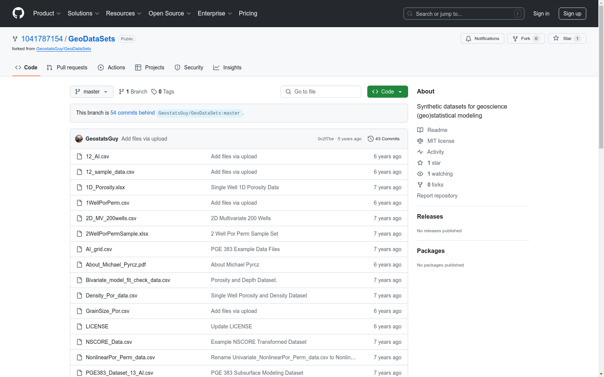The height and width of the screenshot is (377, 604).
Task: Click the file icon beside LICENSE
Action: click(79, 326)
